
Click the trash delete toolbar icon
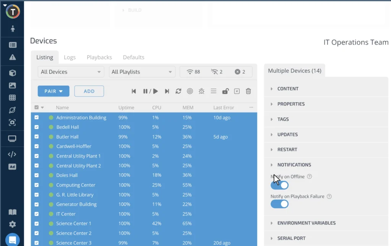pos(248,91)
